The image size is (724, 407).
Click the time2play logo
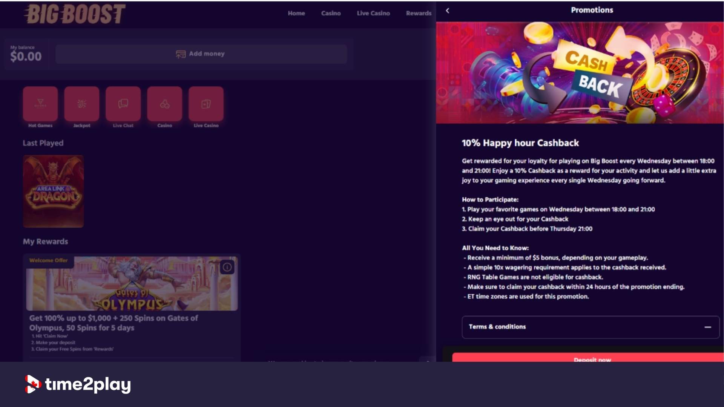coord(78,384)
